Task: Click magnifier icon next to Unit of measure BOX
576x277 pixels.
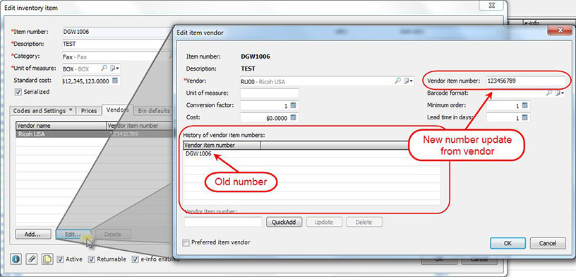Action: click(x=104, y=68)
